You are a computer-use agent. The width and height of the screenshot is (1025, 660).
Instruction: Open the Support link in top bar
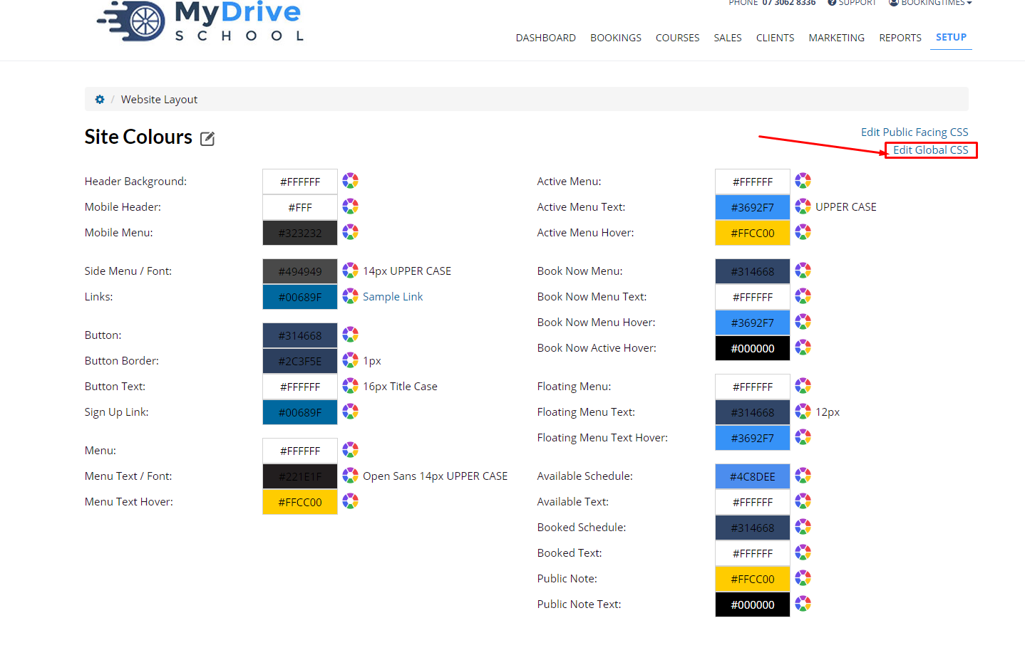852,3
